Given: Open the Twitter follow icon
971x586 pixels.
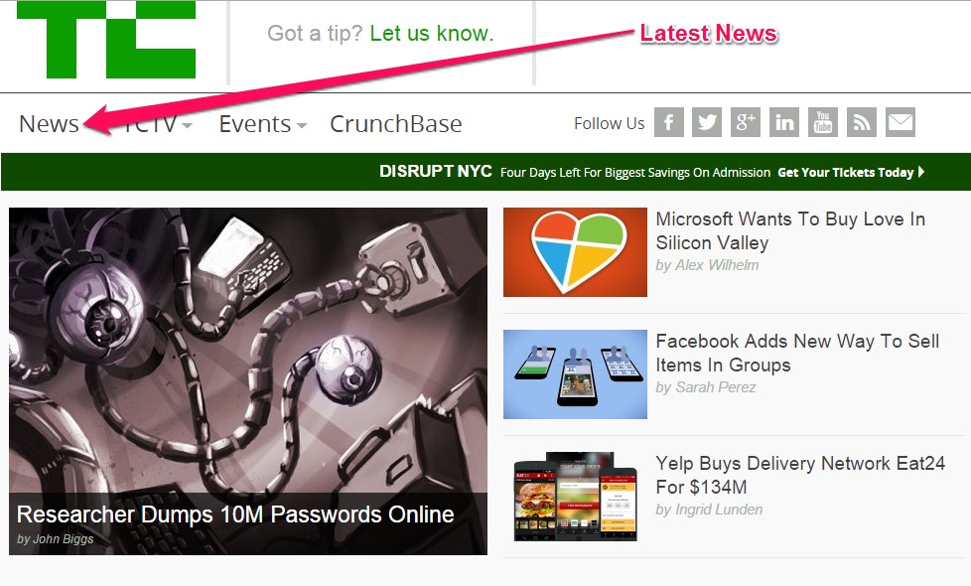Looking at the screenshot, I should click(x=707, y=122).
